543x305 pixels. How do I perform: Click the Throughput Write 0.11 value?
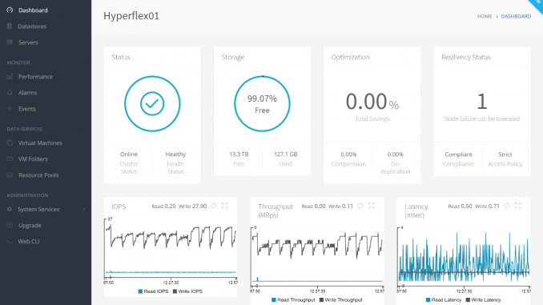coord(347,206)
